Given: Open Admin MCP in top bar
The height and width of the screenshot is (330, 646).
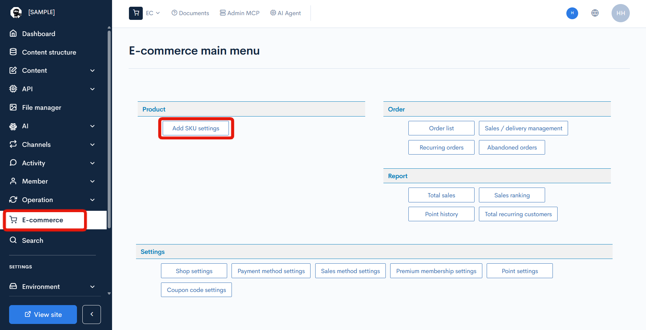Looking at the screenshot, I should click(x=240, y=13).
